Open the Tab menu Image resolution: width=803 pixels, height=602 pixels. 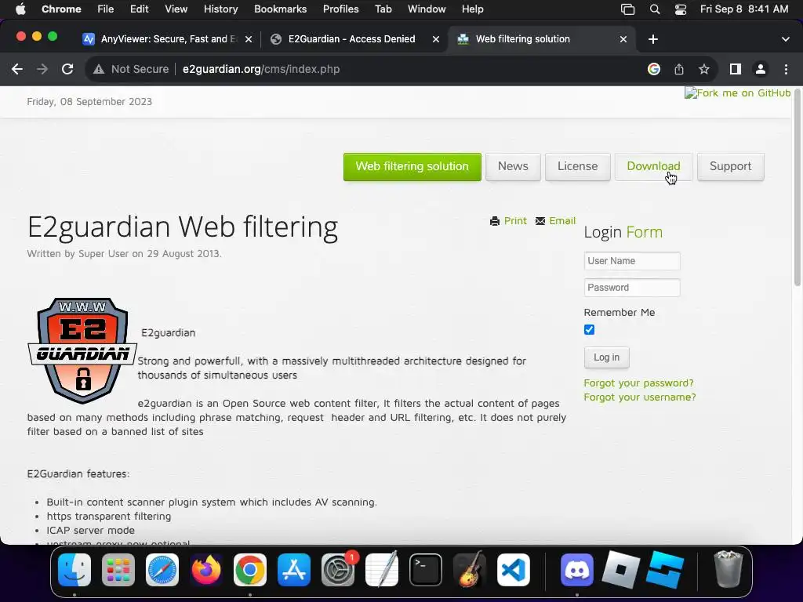[383, 9]
